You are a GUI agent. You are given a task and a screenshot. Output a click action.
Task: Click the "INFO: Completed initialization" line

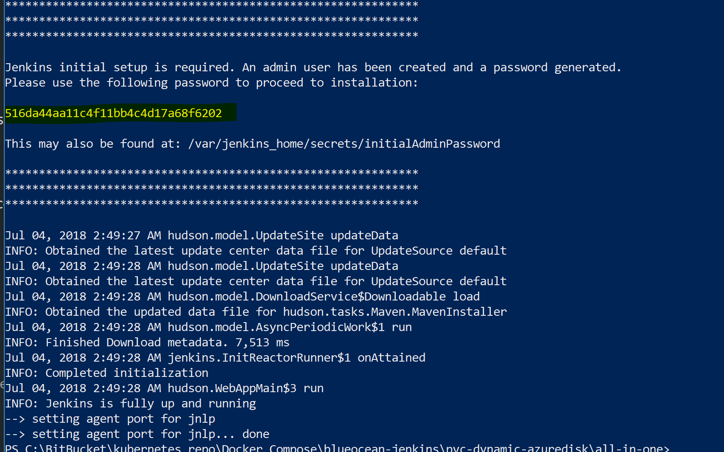coord(107,373)
